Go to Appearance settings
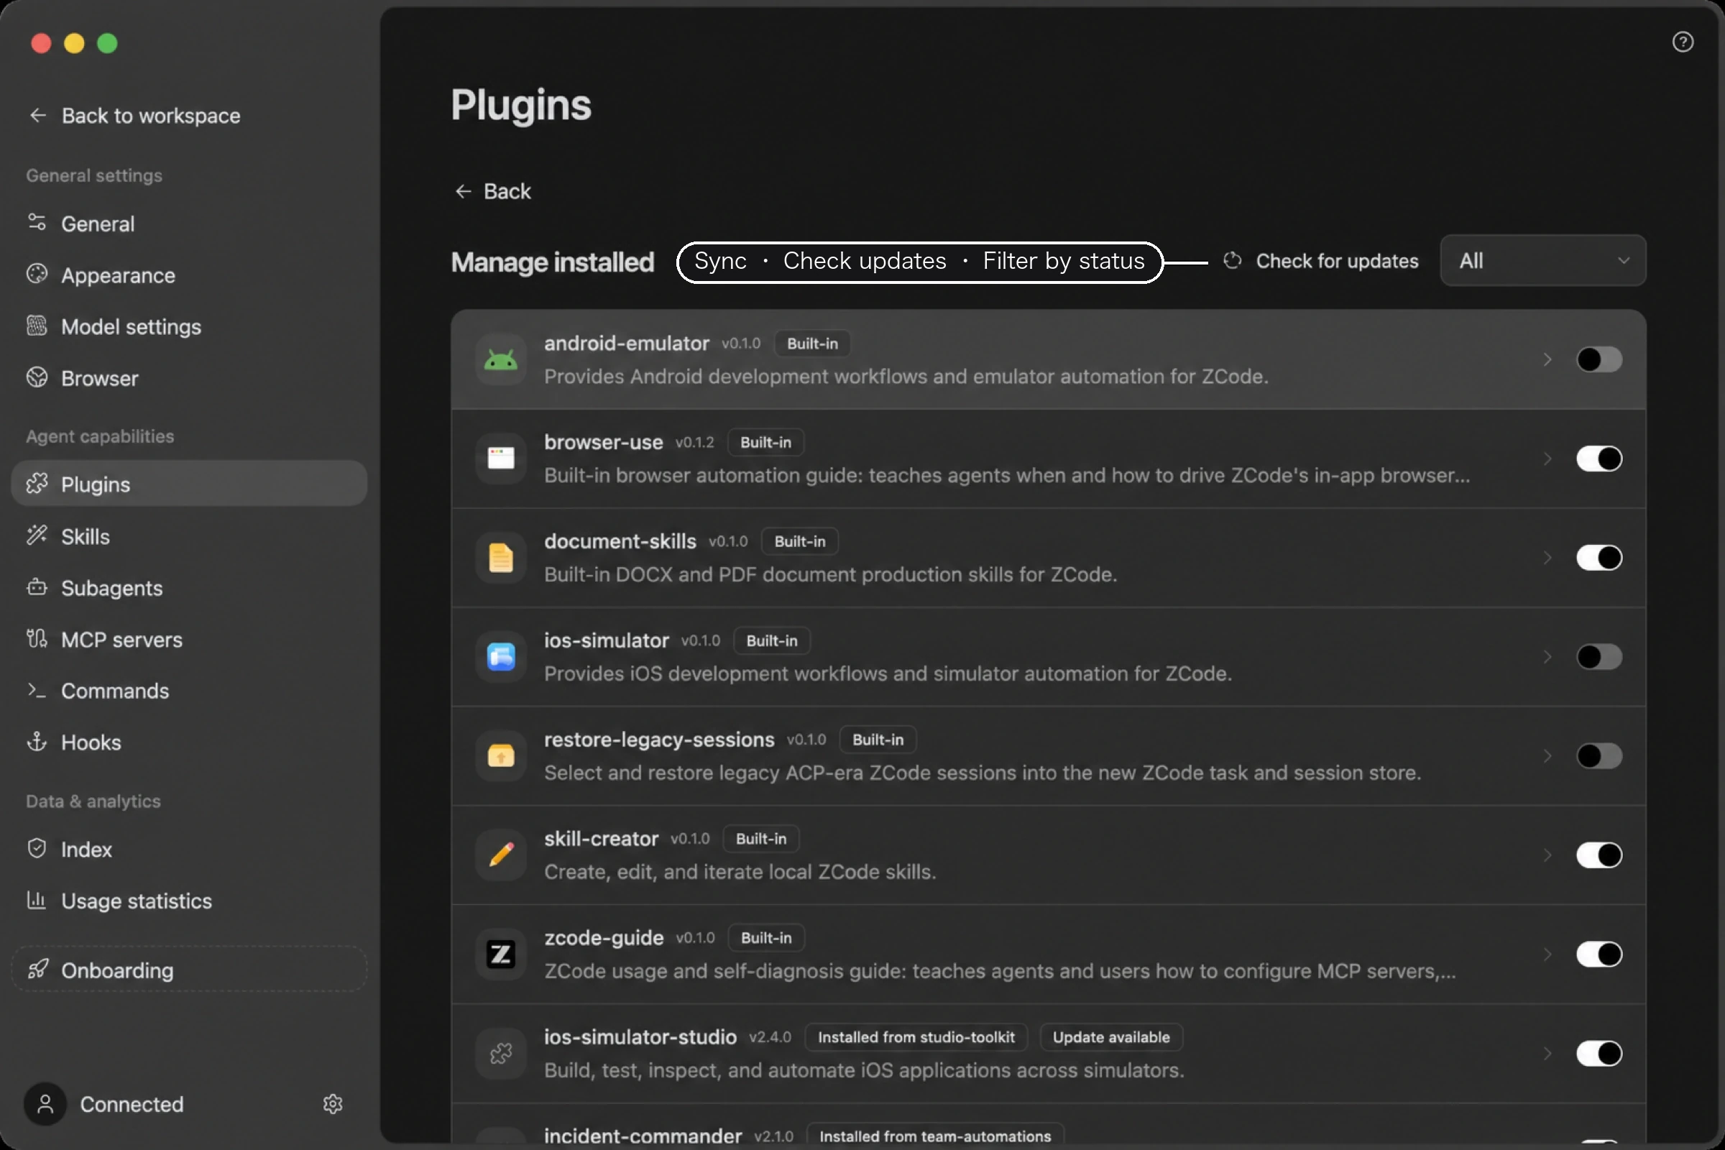The height and width of the screenshot is (1150, 1725). [x=189, y=275]
